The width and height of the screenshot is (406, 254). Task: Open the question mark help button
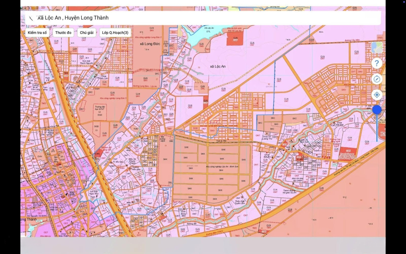click(377, 63)
